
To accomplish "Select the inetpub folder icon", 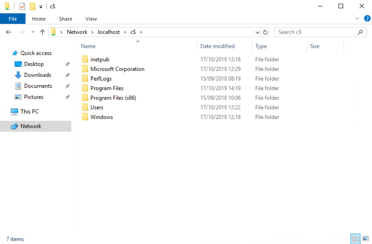I will [x=85, y=59].
